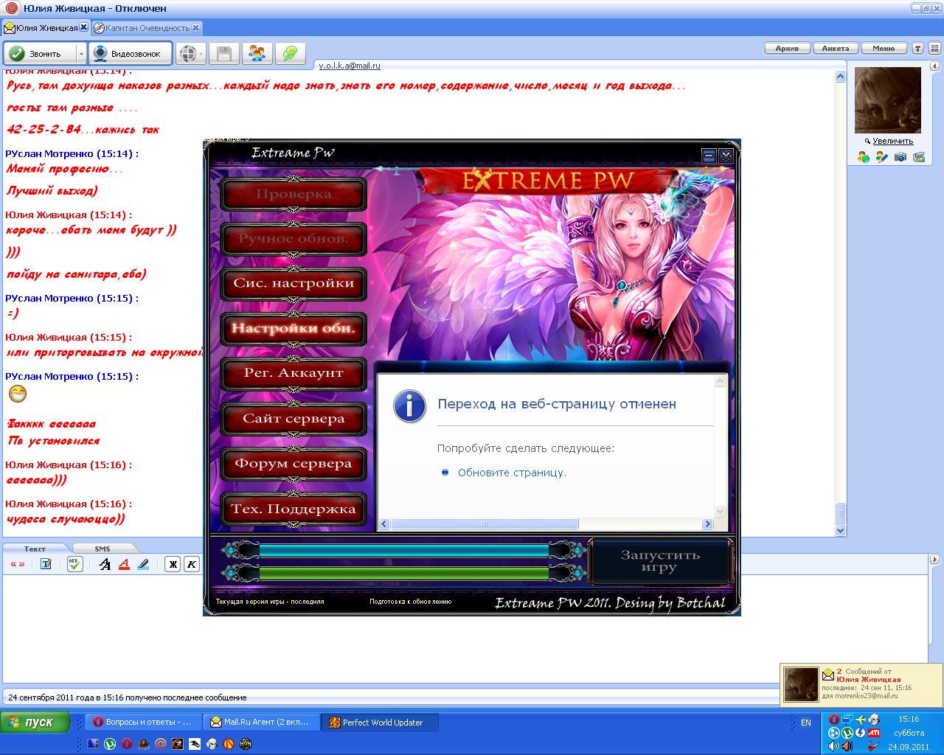Click the camera photos icon under avatar

click(900, 157)
